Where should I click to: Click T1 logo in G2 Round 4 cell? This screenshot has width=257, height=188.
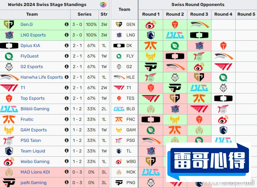click(x=223, y=67)
